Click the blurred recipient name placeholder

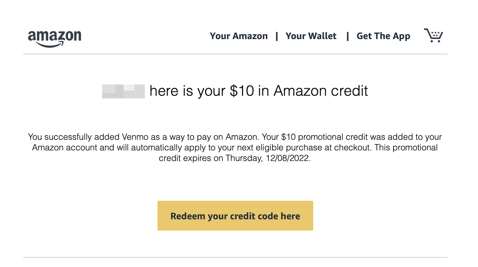pos(123,91)
